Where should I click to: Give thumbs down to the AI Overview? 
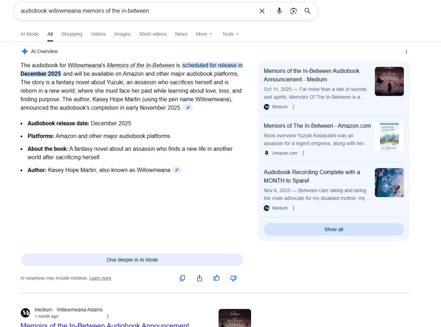point(233,278)
